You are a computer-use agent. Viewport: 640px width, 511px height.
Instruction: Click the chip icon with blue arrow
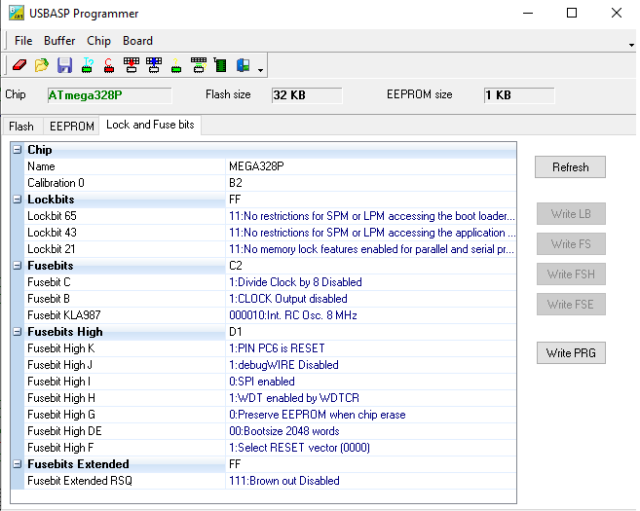pyautogui.click(x=154, y=65)
